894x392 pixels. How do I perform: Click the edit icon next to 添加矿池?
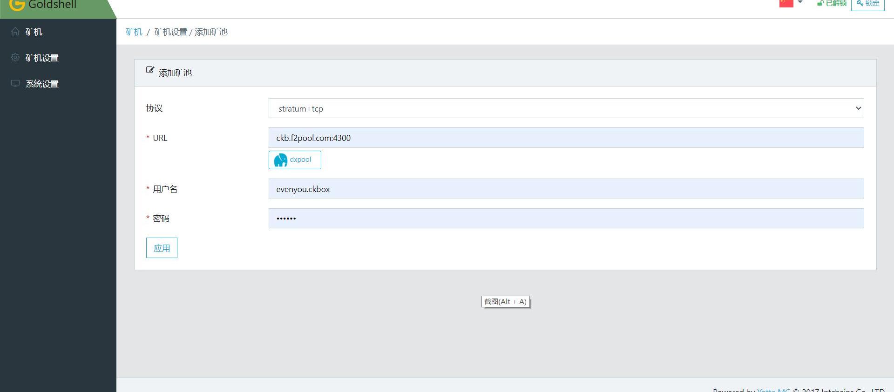click(150, 70)
